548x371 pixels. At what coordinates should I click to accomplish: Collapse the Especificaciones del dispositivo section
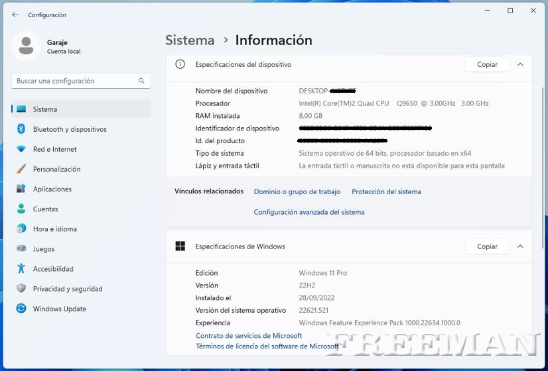520,64
